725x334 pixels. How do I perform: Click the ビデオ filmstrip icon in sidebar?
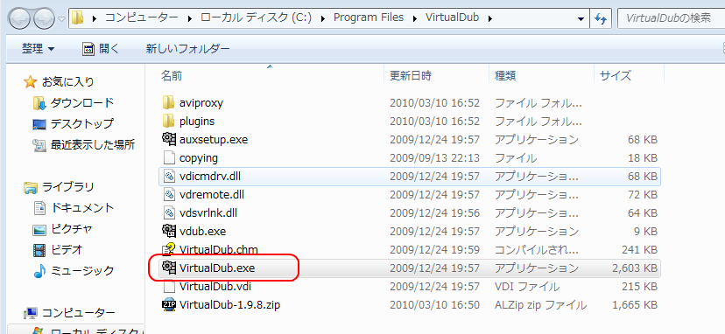39,250
